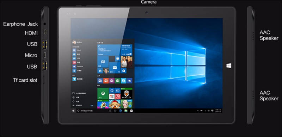Click the user account avatar in Start menu

pyautogui.click(x=74, y=42)
